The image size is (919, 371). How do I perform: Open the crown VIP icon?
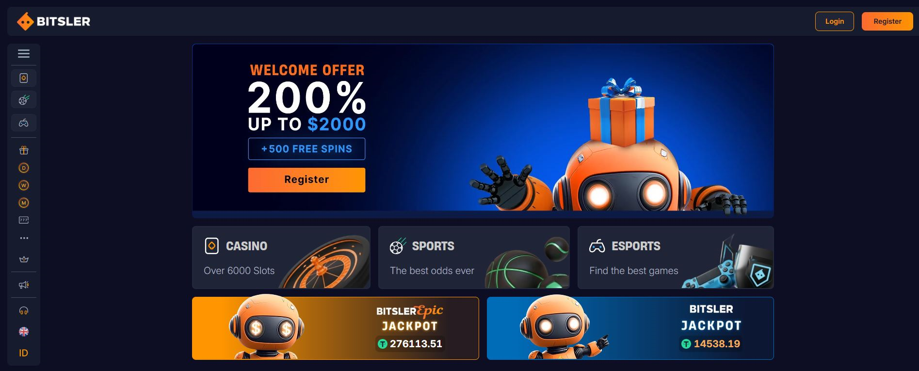24,259
